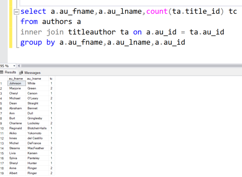The width and height of the screenshot is (242, 177).
Task: Click the tc value in Stearns row
Action: click(52, 148)
